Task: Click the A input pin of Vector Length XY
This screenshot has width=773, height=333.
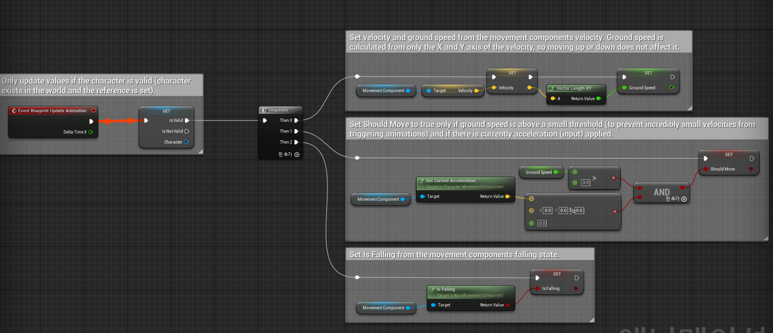Action: pyautogui.click(x=553, y=99)
